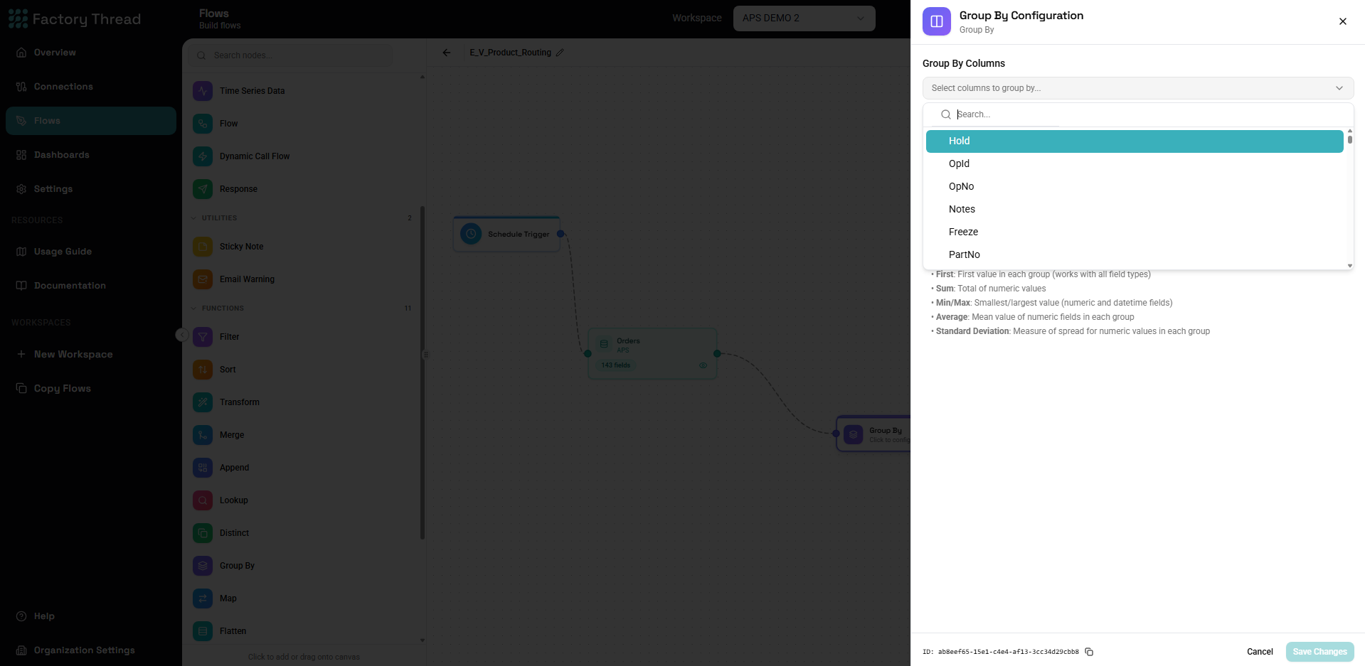Viewport: 1365px width, 666px height.
Task: Open the APS DEMO 2 workspace dropdown
Action: pyautogui.click(x=804, y=18)
